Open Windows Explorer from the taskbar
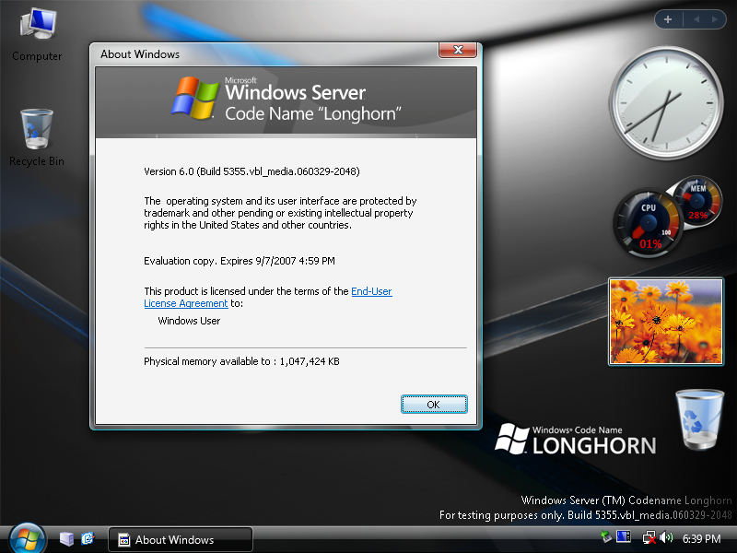 (65, 538)
